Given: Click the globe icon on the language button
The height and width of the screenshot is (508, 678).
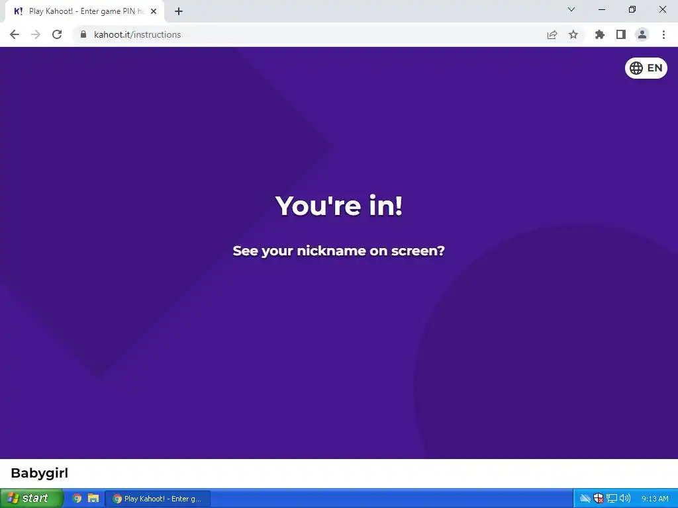Looking at the screenshot, I should pyautogui.click(x=636, y=68).
